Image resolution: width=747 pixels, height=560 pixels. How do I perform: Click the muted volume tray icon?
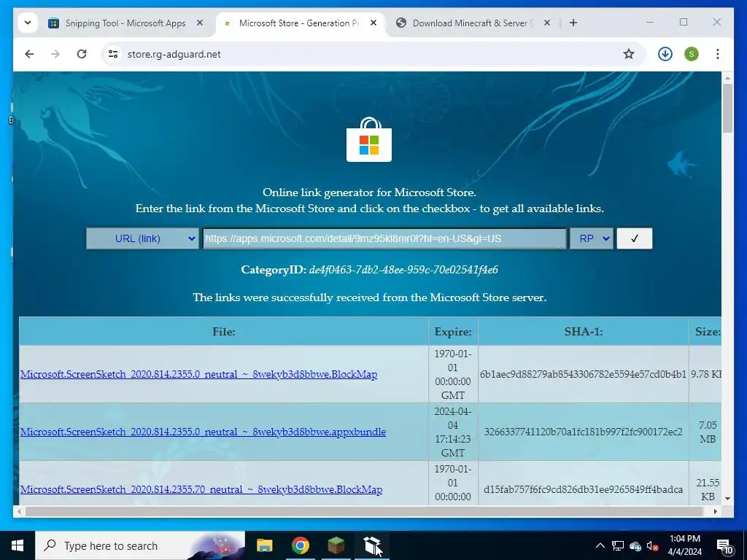point(652,545)
